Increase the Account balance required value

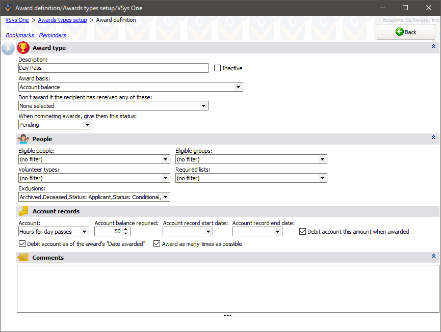point(126,229)
